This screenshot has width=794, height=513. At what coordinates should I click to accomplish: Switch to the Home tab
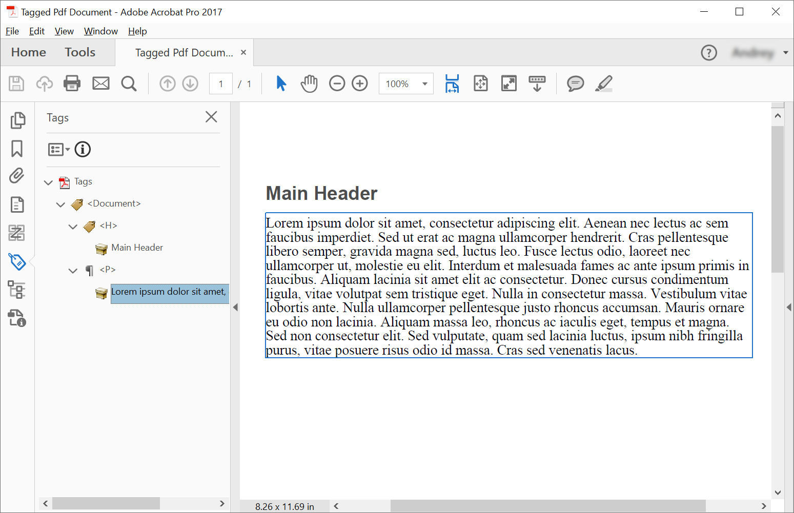point(29,52)
